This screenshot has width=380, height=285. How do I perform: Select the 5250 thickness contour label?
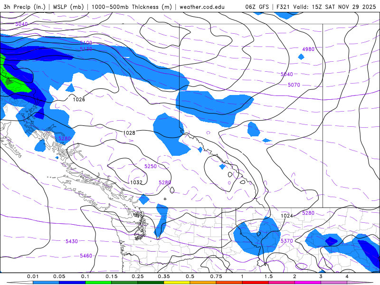pyautogui.click(x=151, y=166)
